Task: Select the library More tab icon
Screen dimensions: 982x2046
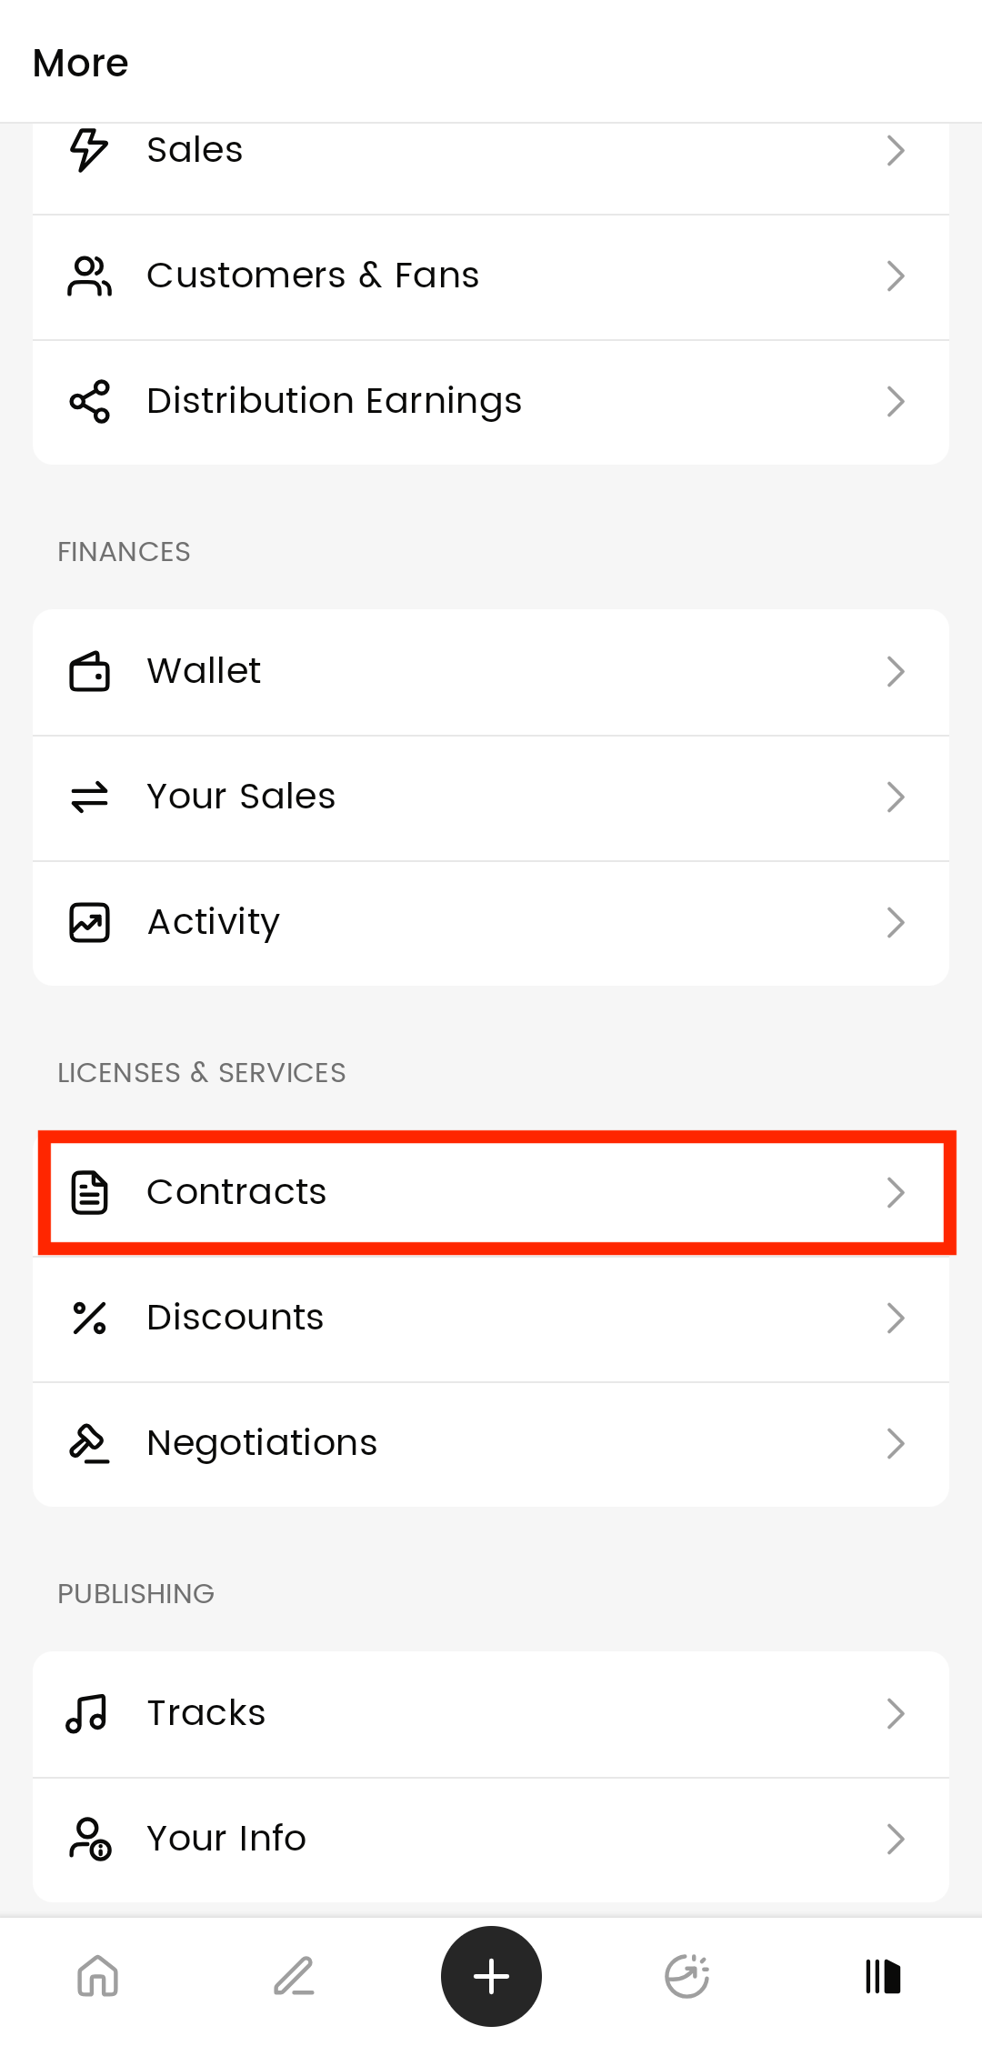Action: (883, 1976)
